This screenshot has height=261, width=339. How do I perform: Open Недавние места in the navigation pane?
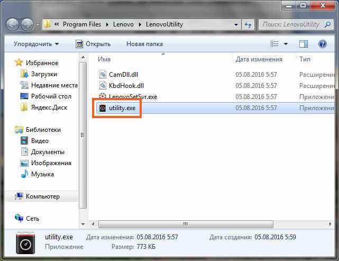coord(54,85)
